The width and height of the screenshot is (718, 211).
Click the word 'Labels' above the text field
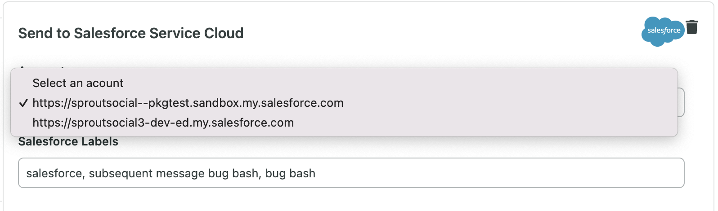click(98, 141)
